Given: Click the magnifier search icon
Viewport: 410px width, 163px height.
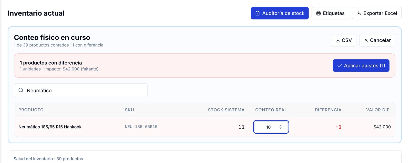Looking at the screenshot, I should 21,90.
